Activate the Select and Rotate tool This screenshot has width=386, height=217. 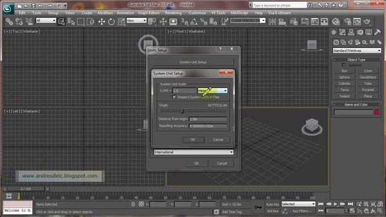coord(111,22)
